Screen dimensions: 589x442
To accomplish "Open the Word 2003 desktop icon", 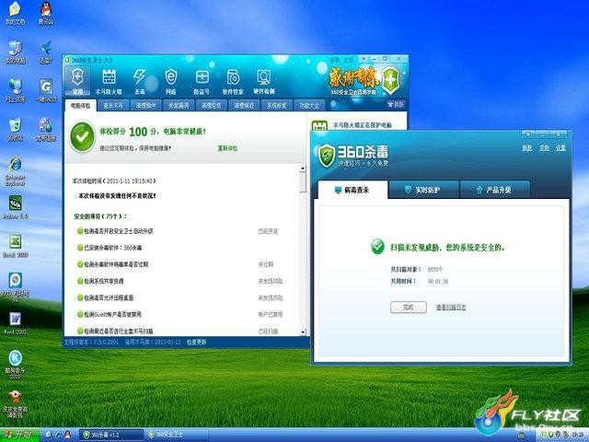I will tap(15, 323).
